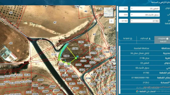170x95 pixels.
Task: Open the basemap thumbnail switcher
Action: coord(109,12)
